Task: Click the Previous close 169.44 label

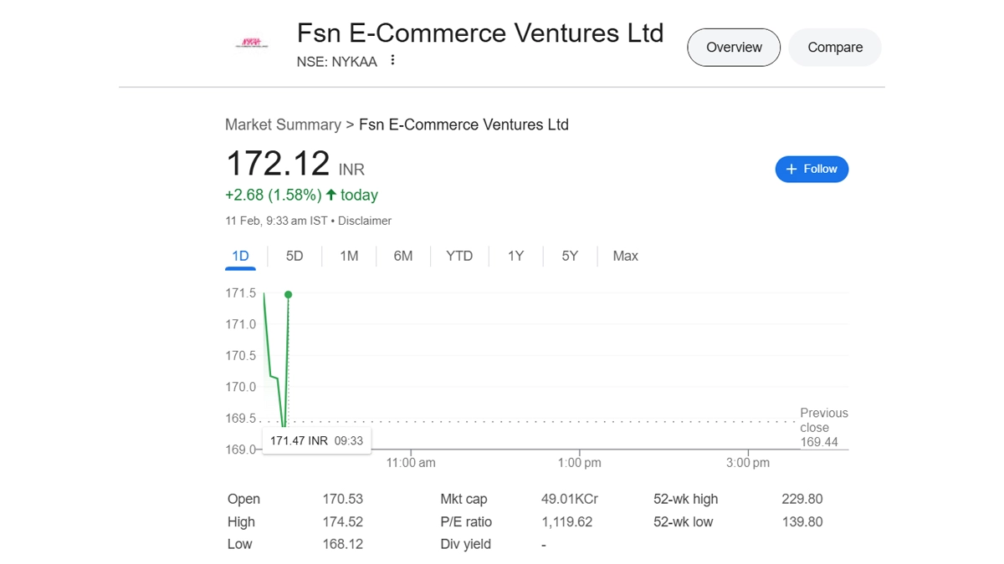Action: click(x=822, y=427)
